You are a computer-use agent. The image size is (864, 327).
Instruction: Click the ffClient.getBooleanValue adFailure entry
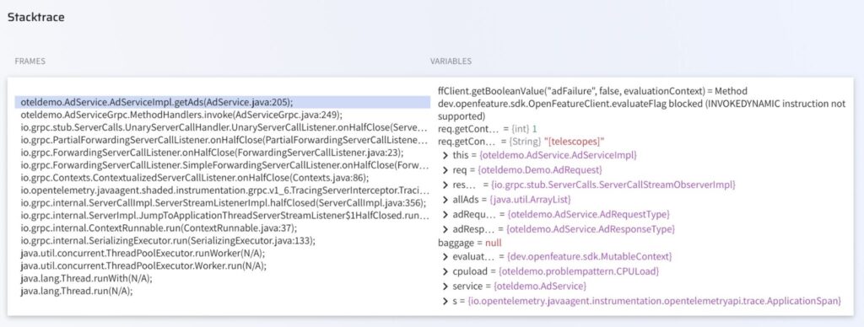coord(641,104)
